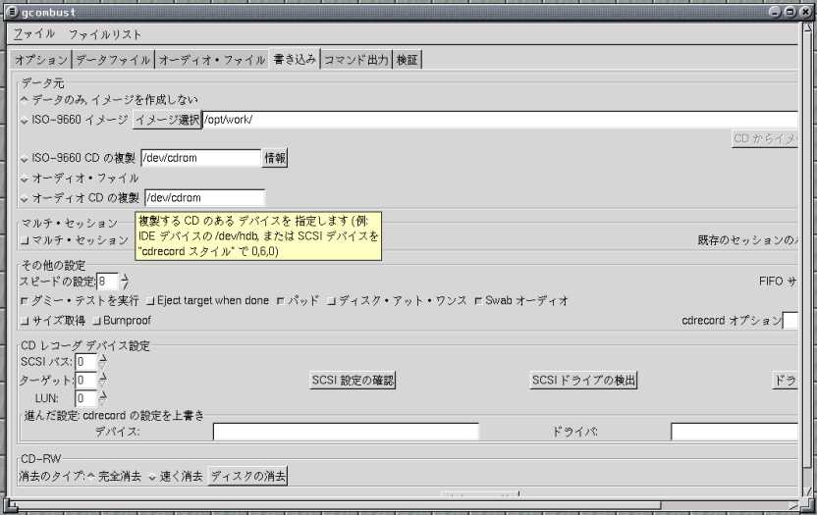Enable the Burnproof checkbox
The height and width of the screenshot is (515, 817).
click(96, 321)
